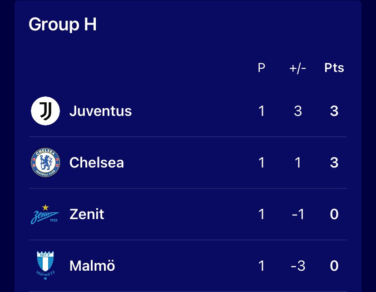Click the +/- column header
Screen dimensions: 376x292
[x=297, y=68]
